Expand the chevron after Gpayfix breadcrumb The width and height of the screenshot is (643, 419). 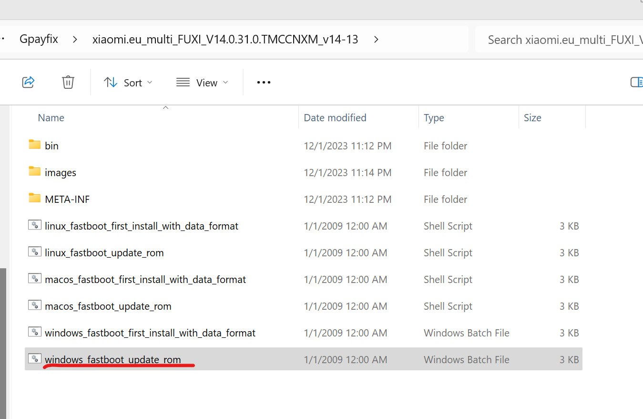[75, 39]
